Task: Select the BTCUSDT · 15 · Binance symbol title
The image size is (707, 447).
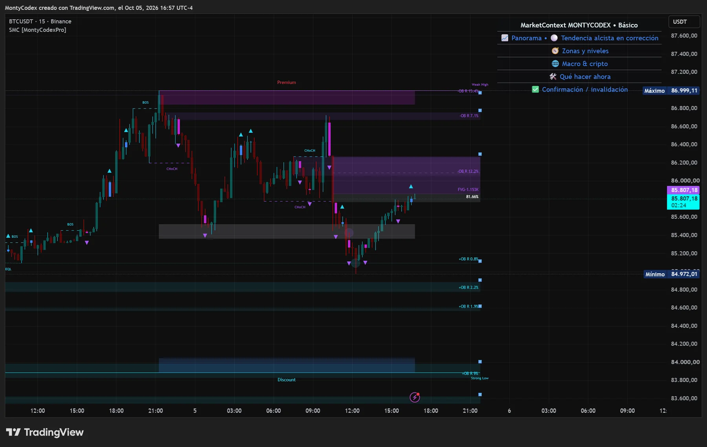Action: 40,22
